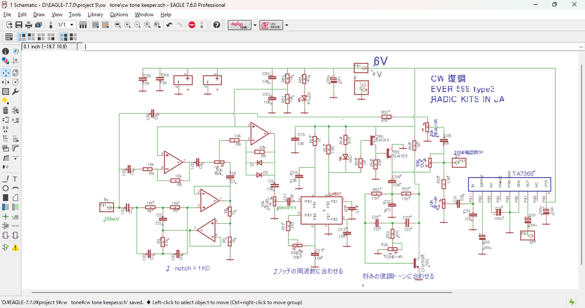
Task: Run the ERC warning triangle check
Action: (x=15, y=247)
